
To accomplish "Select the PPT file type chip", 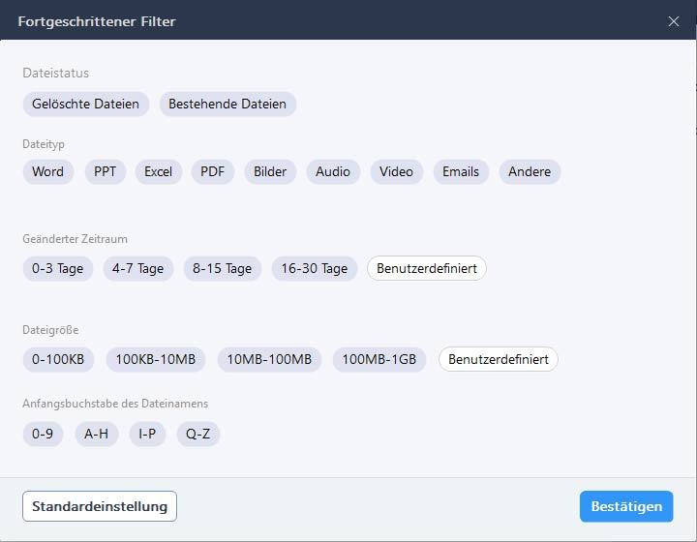I will click(106, 172).
